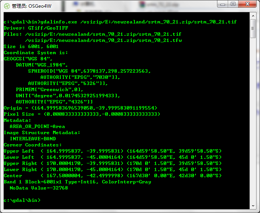Click the 'Files:' srtm_70_21.tif path line
Viewport: 260px width, 213px height.
point(93,34)
